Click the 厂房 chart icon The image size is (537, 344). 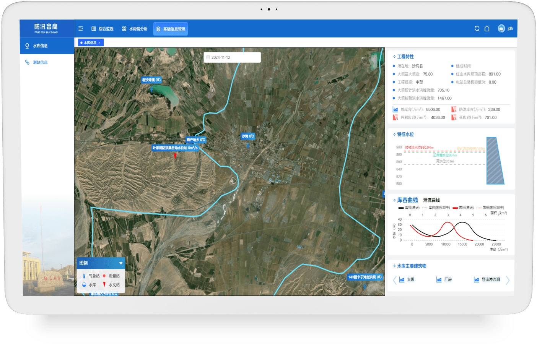(439, 280)
